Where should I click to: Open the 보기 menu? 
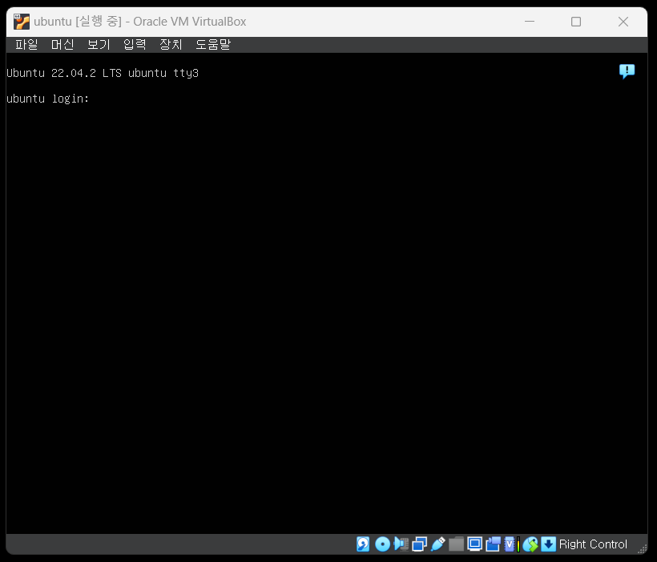99,44
